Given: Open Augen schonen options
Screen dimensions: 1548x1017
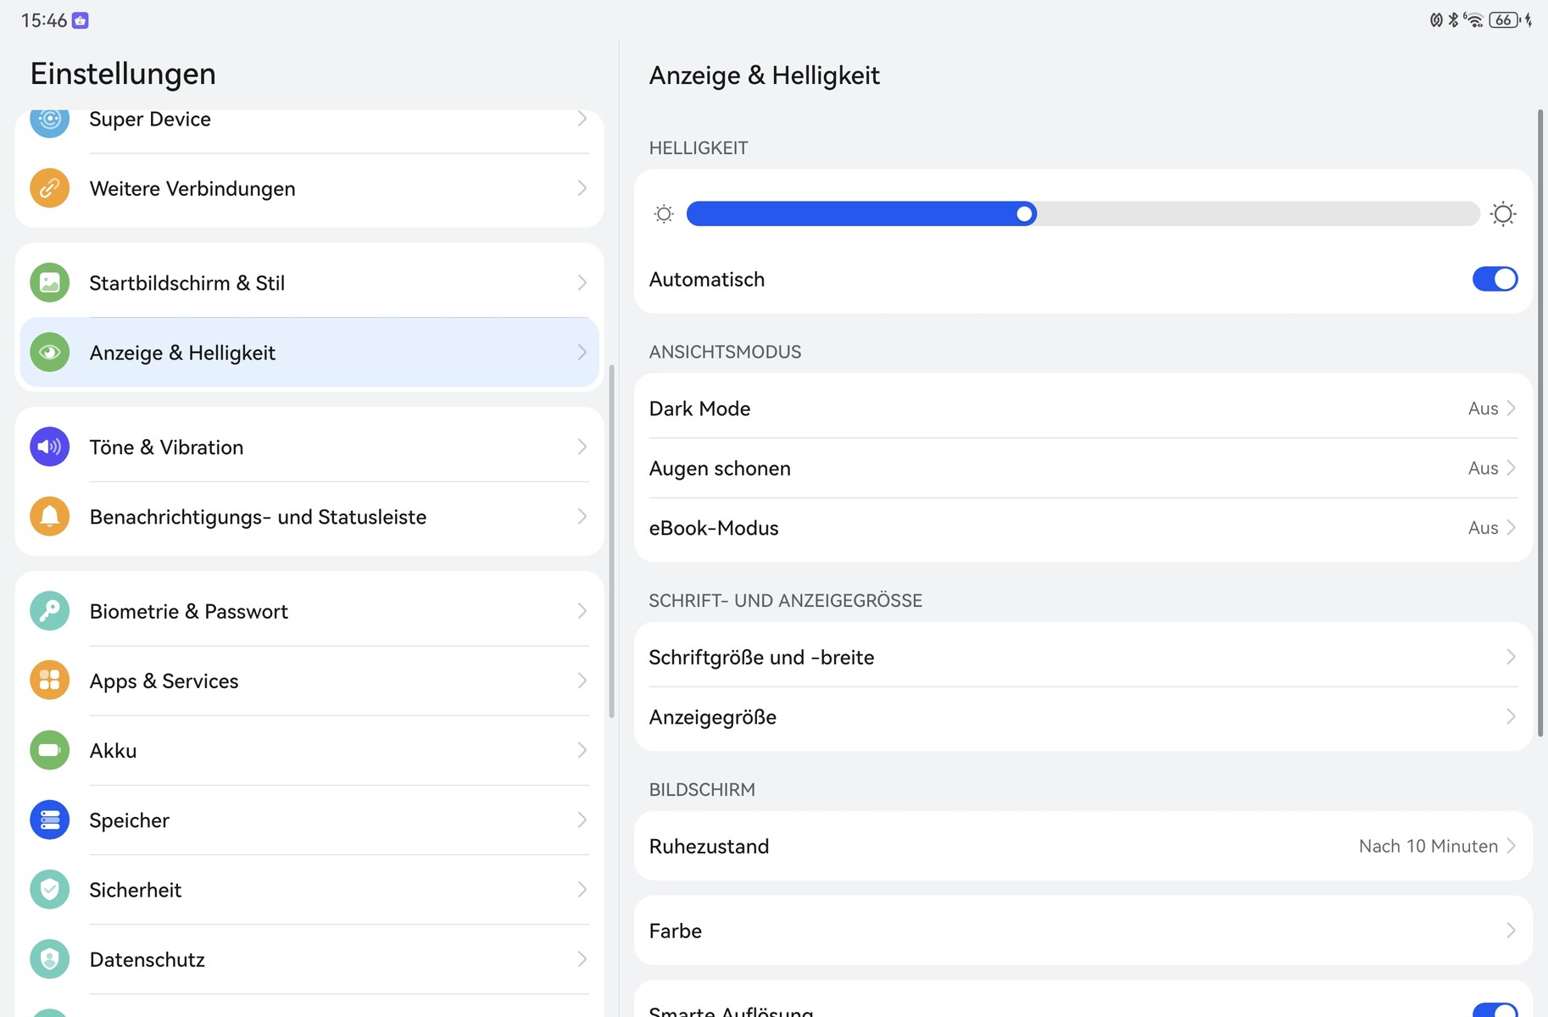Looking at the screenshot, I should (x=1082, y=468).
